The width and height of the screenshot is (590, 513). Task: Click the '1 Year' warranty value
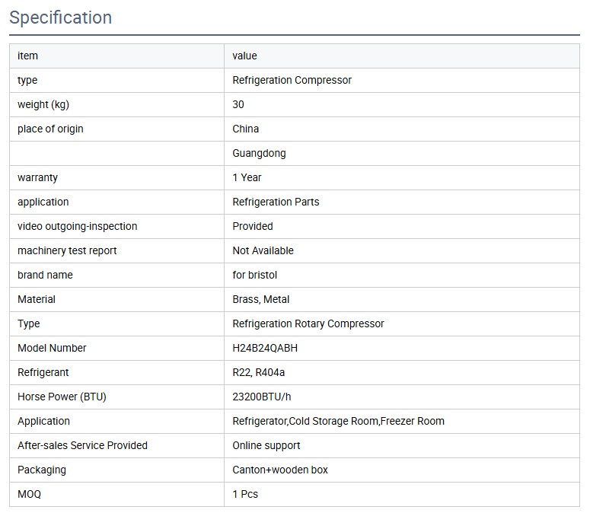pos(247,177)
